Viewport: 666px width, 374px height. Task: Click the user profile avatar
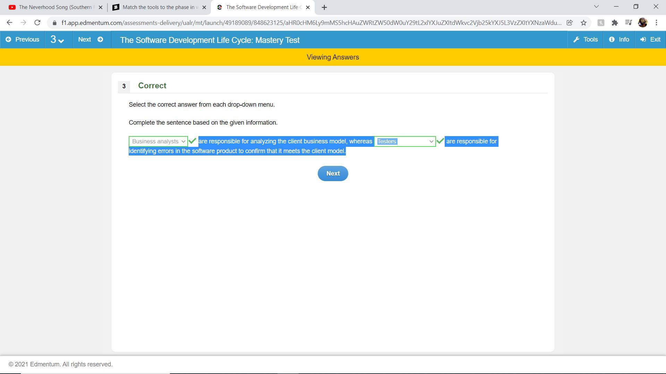(x=642, y=23)
